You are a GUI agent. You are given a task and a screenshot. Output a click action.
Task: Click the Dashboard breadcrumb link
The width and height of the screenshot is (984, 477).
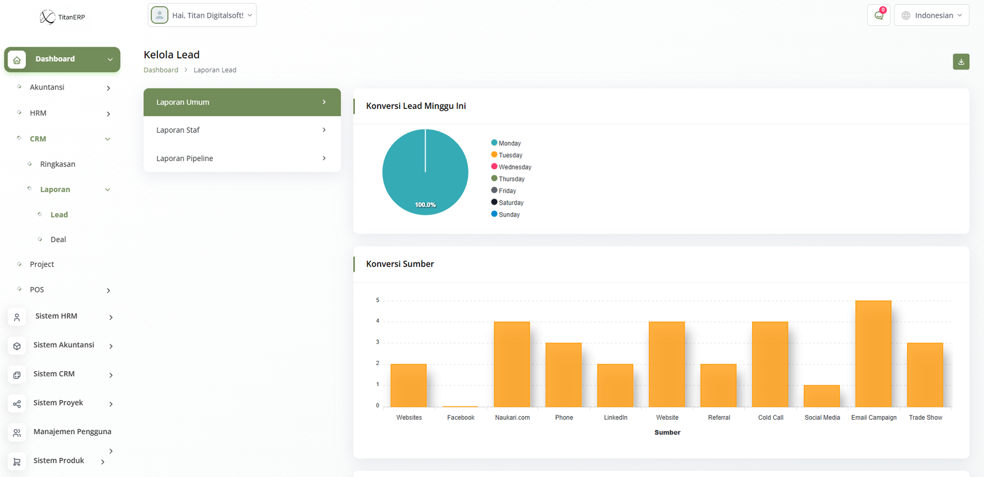(161, 70)
